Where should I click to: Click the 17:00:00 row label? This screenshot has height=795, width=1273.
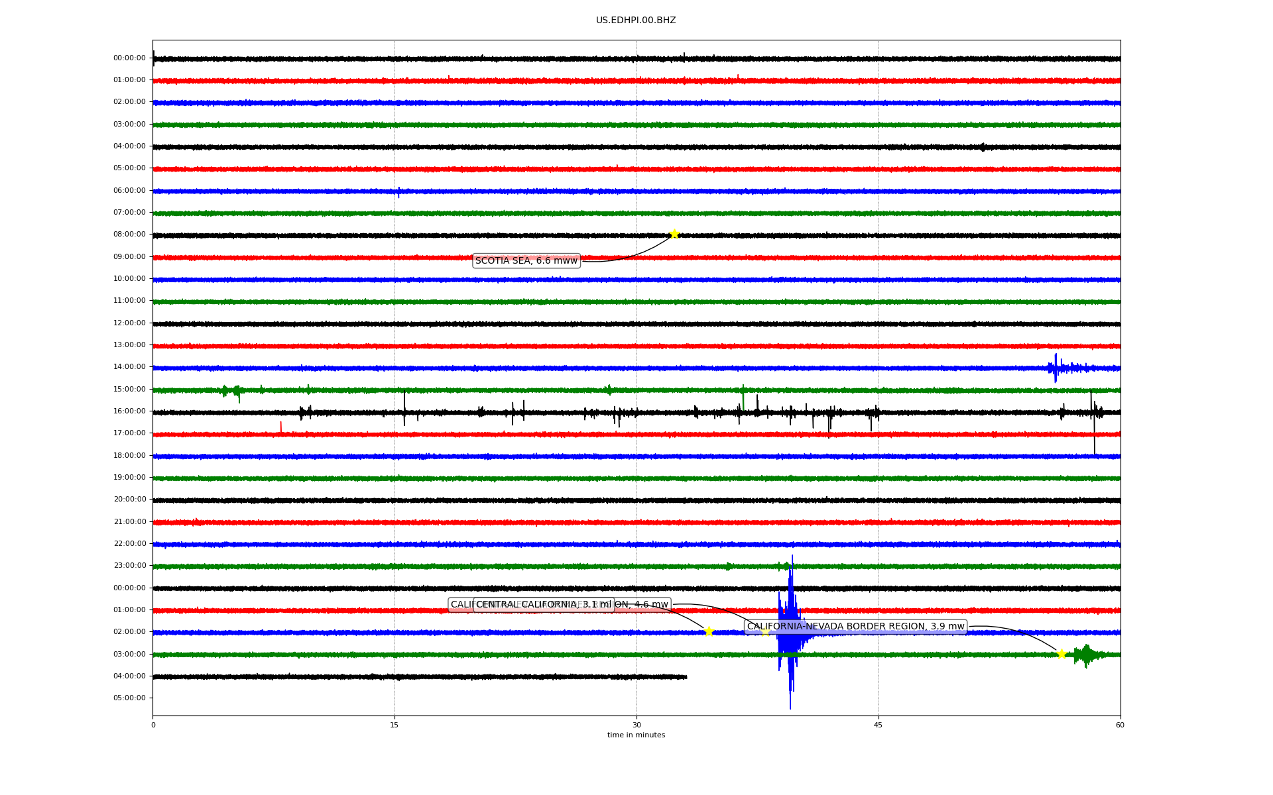point(129,433)
